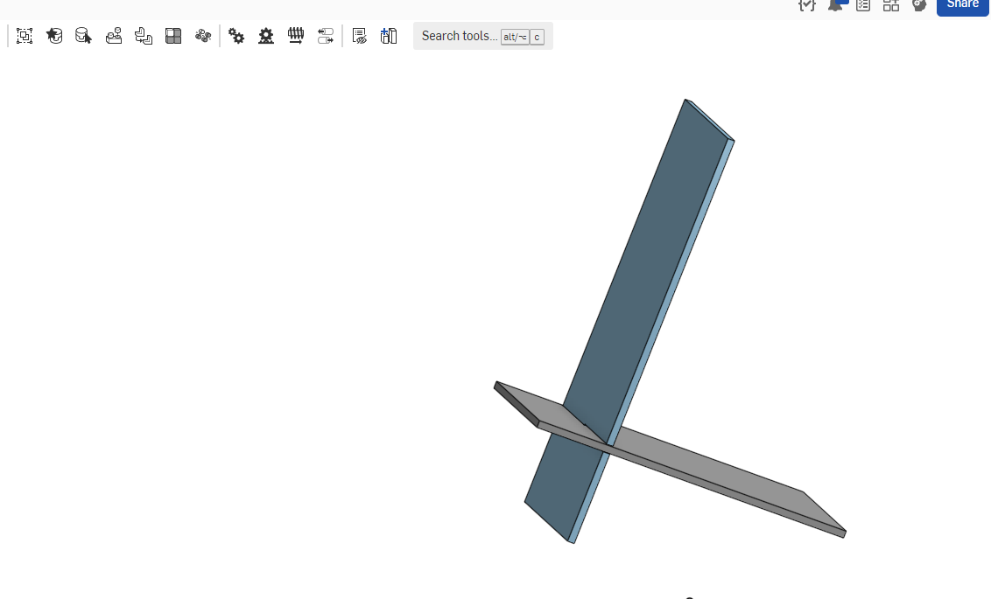This screenshot has width=991, height=599.
Task: Select the Screw relation tool
Action: point(296,36)
